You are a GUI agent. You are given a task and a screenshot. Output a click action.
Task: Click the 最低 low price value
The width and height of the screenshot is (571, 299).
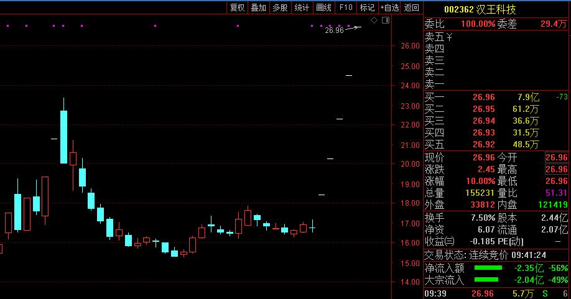557,181
